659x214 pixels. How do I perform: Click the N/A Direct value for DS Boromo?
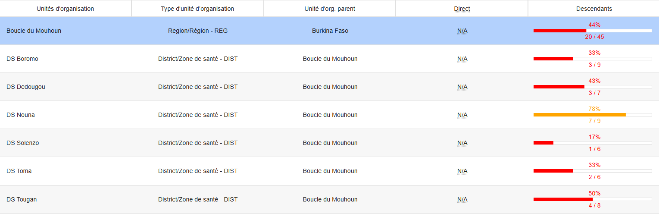pos(462,59)
